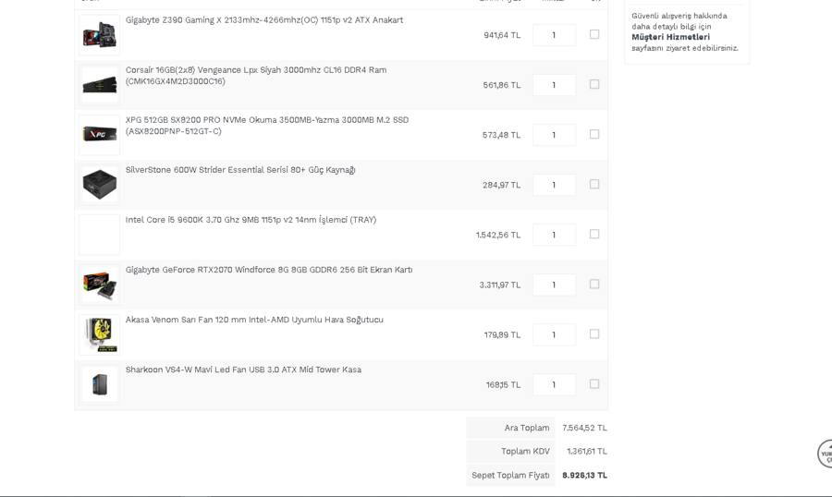The width and height of the screenshot is (832, 497).
Task: Click the Corsair Vengeance RAM product image
Action: click(x=99, y=85)
